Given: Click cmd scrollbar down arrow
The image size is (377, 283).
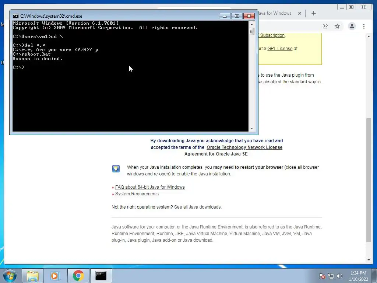Looking at the screenshot, I should (252, 129).
